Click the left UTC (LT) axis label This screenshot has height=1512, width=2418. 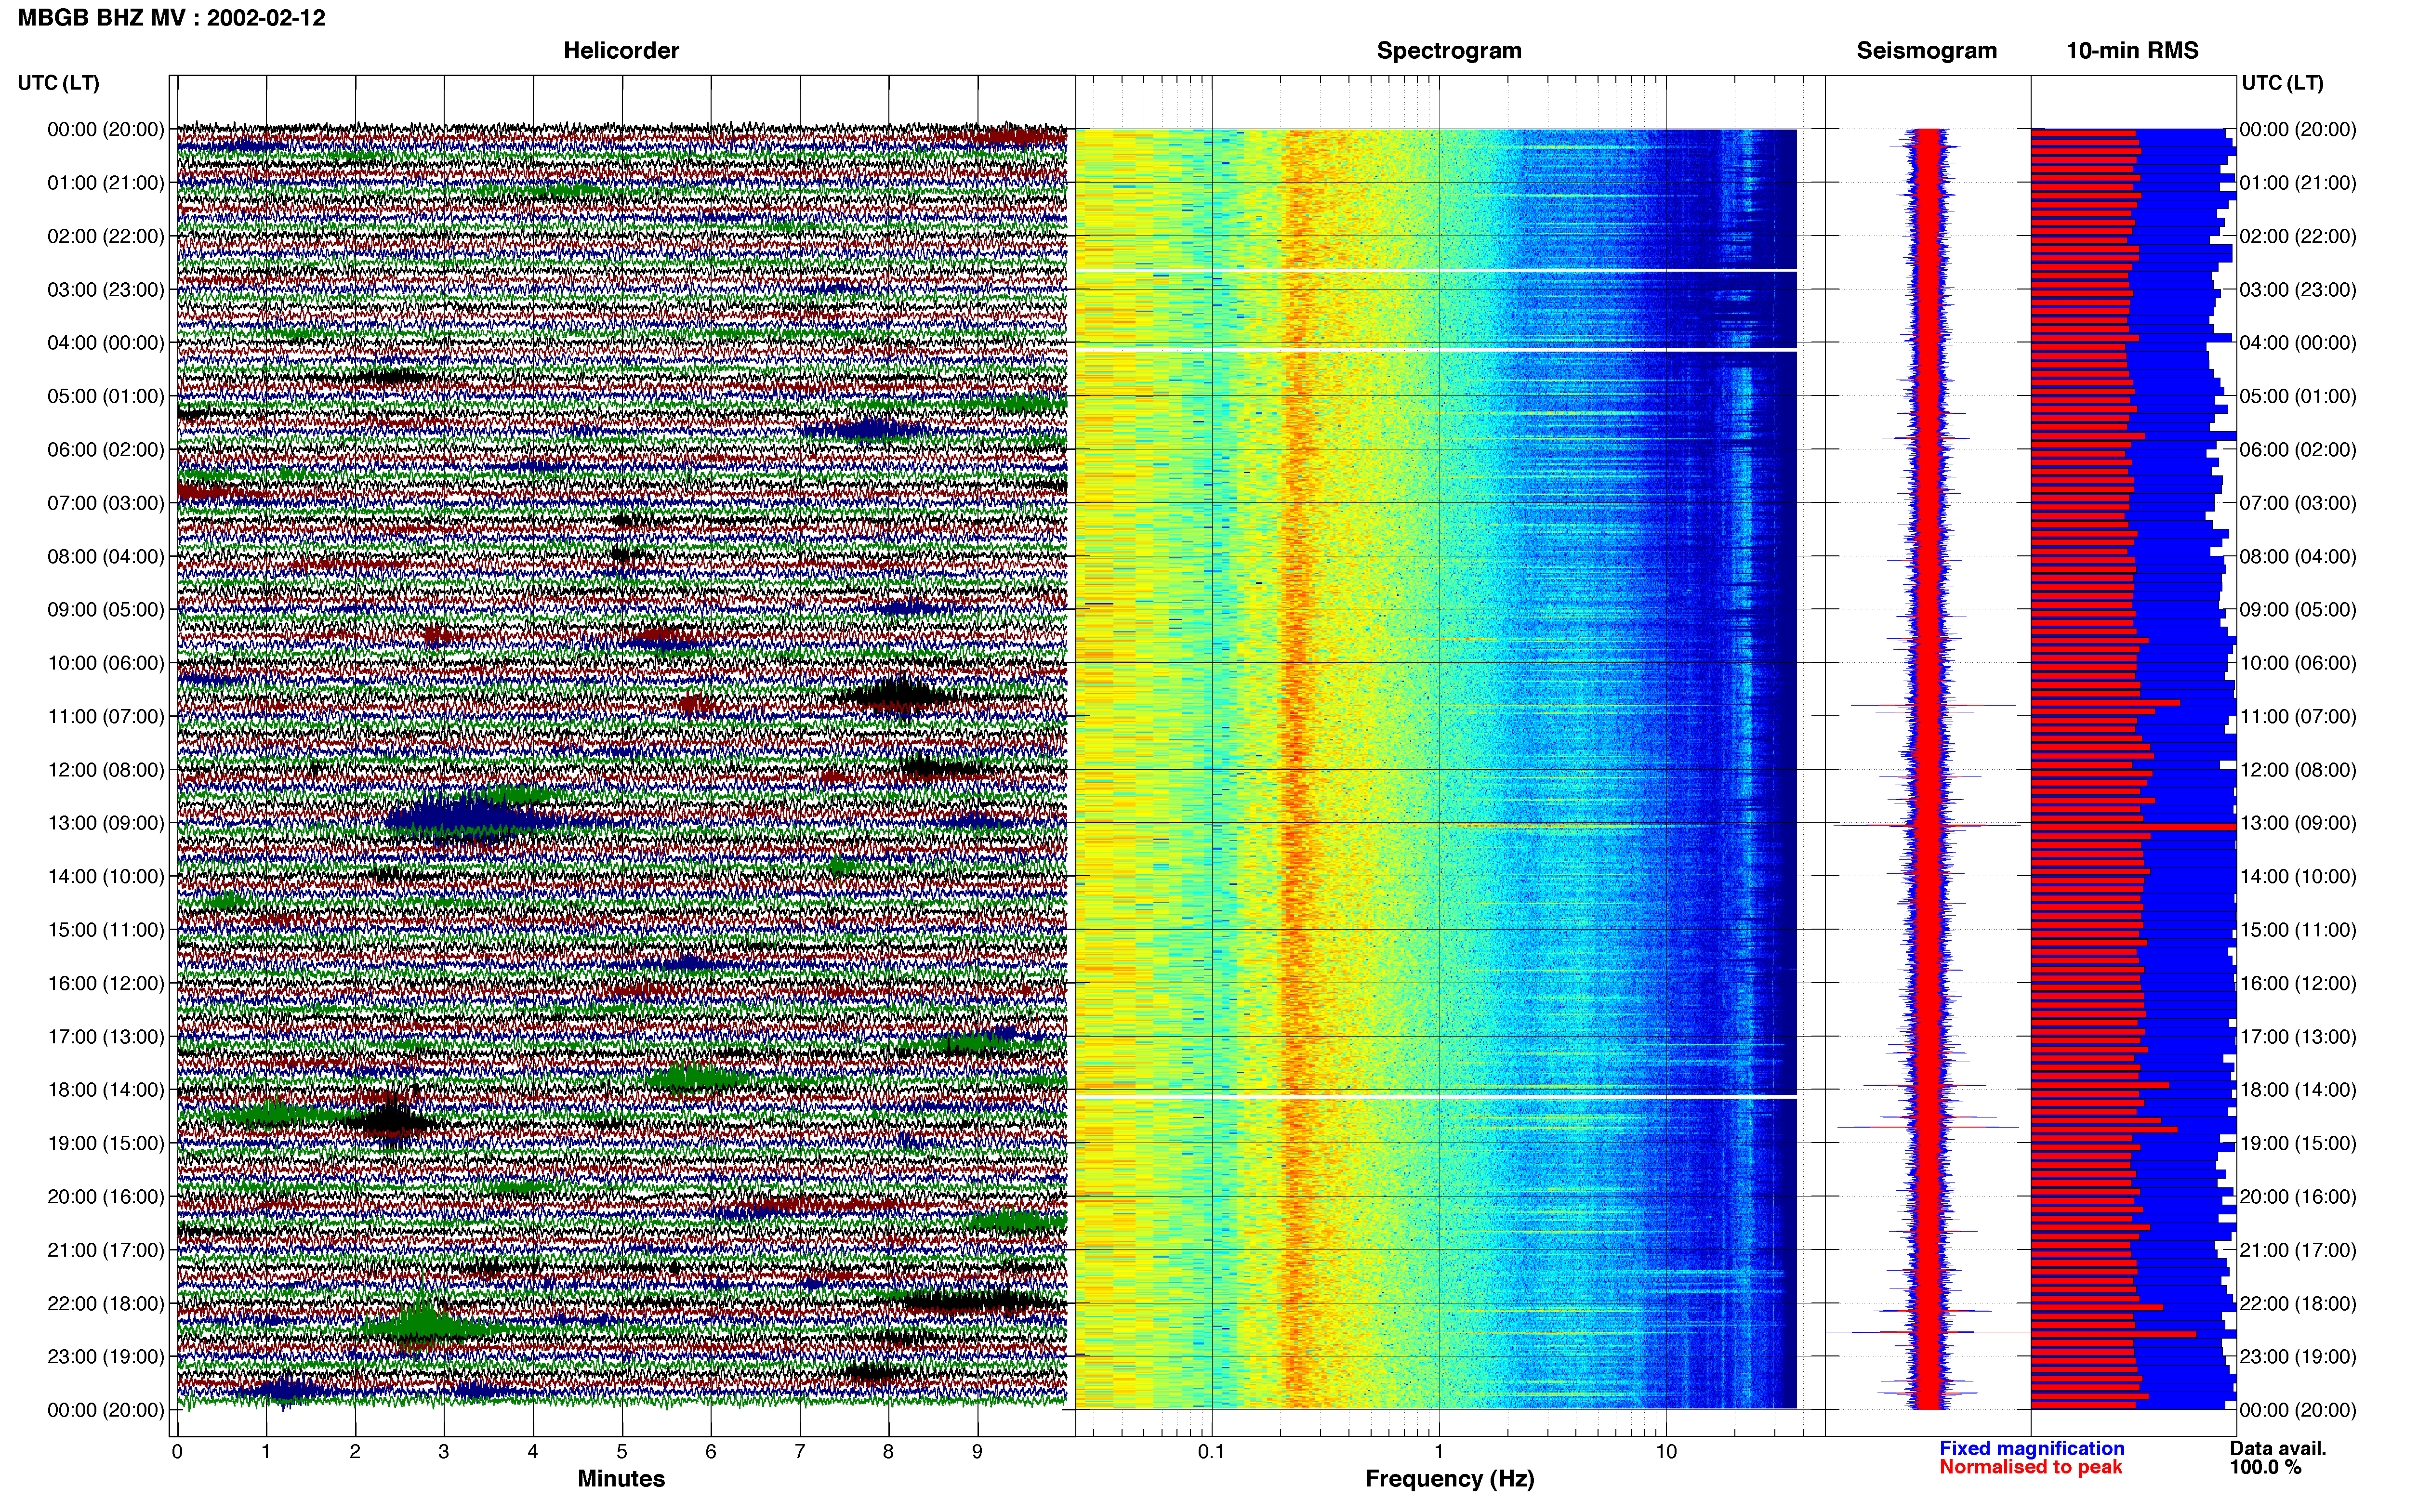click(x=59, y=83)
